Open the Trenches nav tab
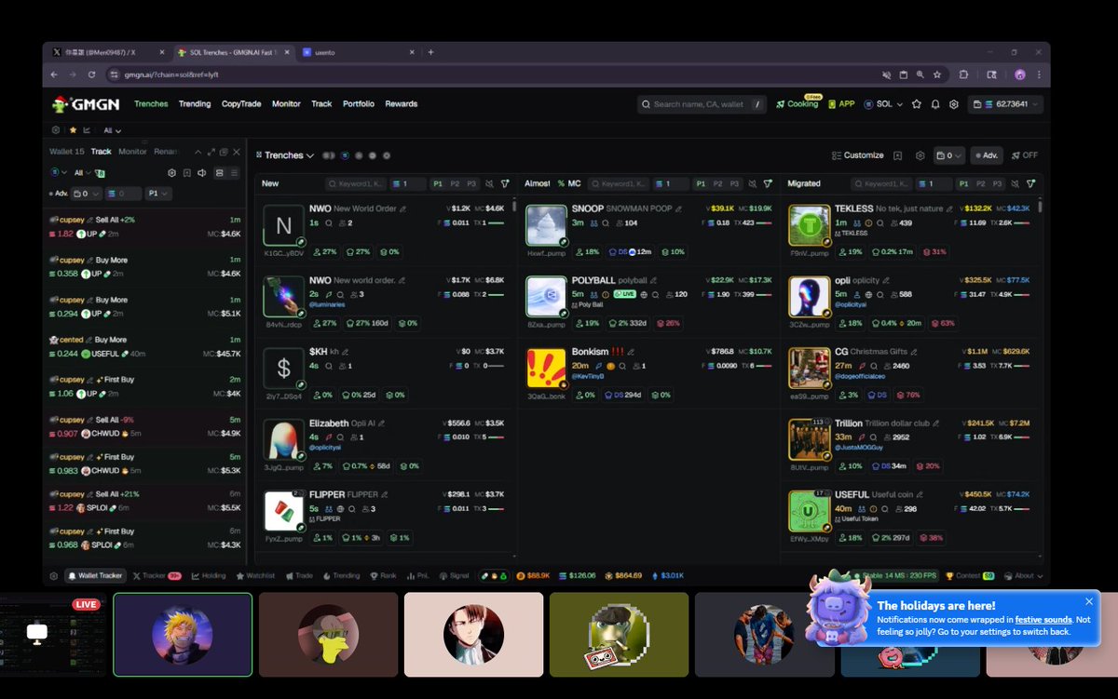This screenshot has height=699, width=1118. (x=151, y=104)
